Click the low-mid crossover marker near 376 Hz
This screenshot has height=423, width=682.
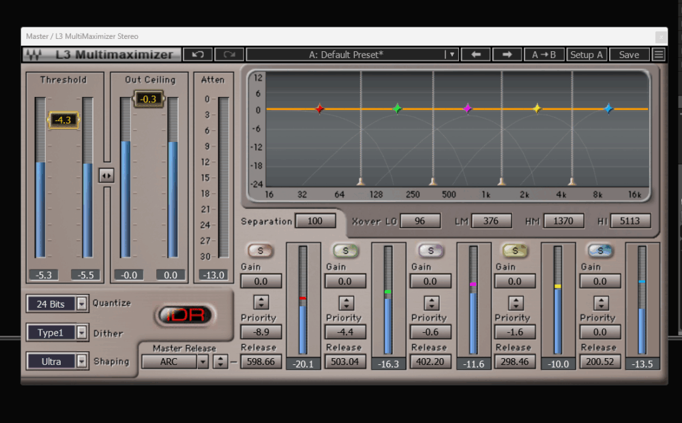(433, 181)
